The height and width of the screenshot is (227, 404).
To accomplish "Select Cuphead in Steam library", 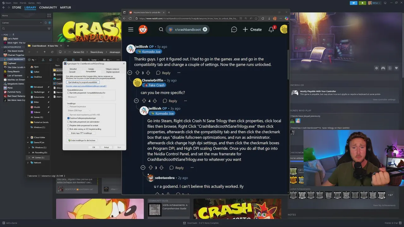I will coord(12,63).
